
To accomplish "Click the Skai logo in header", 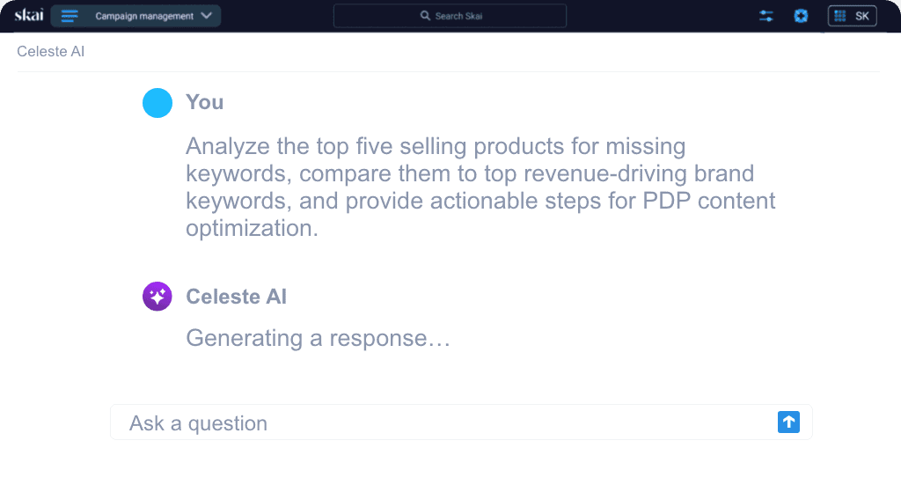I will (29, 16).
